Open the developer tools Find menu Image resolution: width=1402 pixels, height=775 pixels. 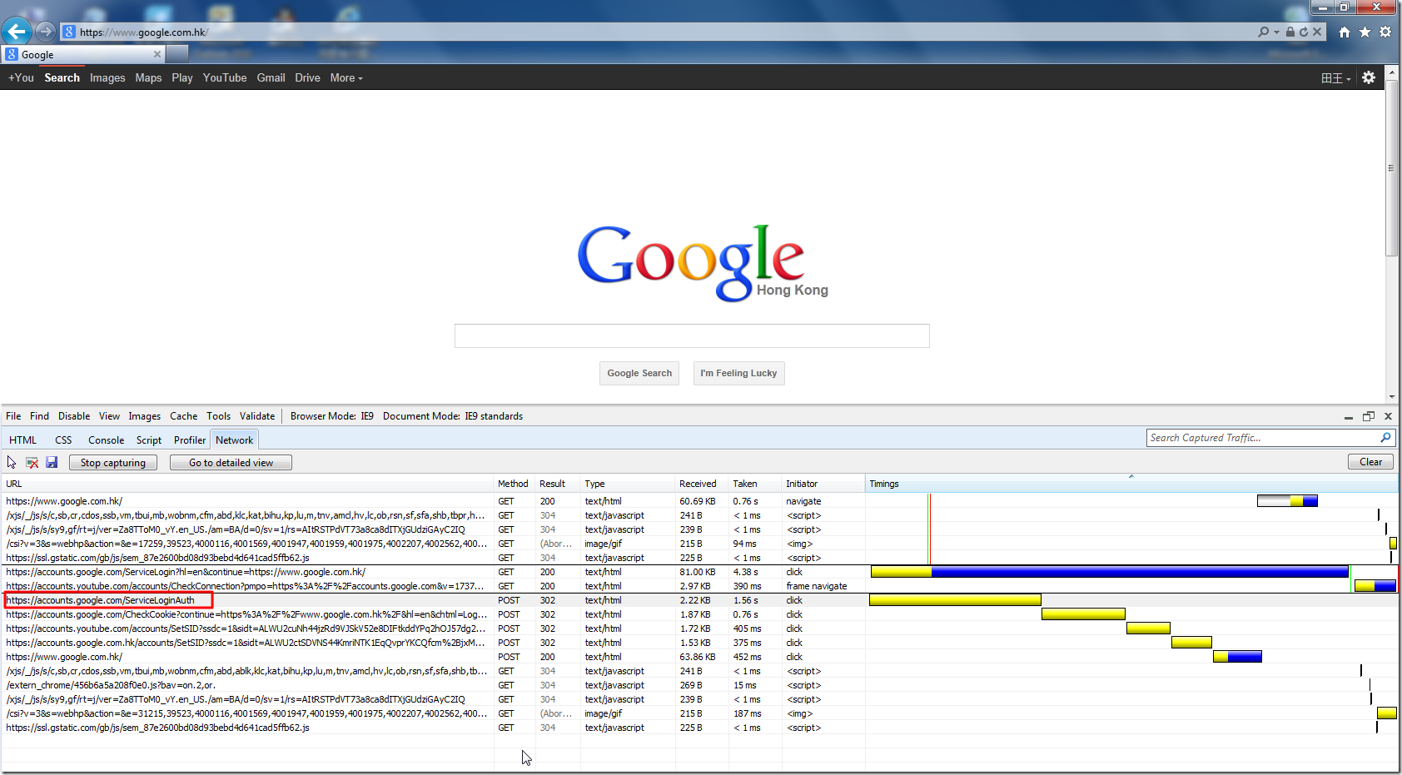pyautogui.click(x=39, y=416)
